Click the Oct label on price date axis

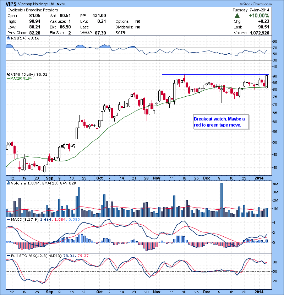pos(99,178)
